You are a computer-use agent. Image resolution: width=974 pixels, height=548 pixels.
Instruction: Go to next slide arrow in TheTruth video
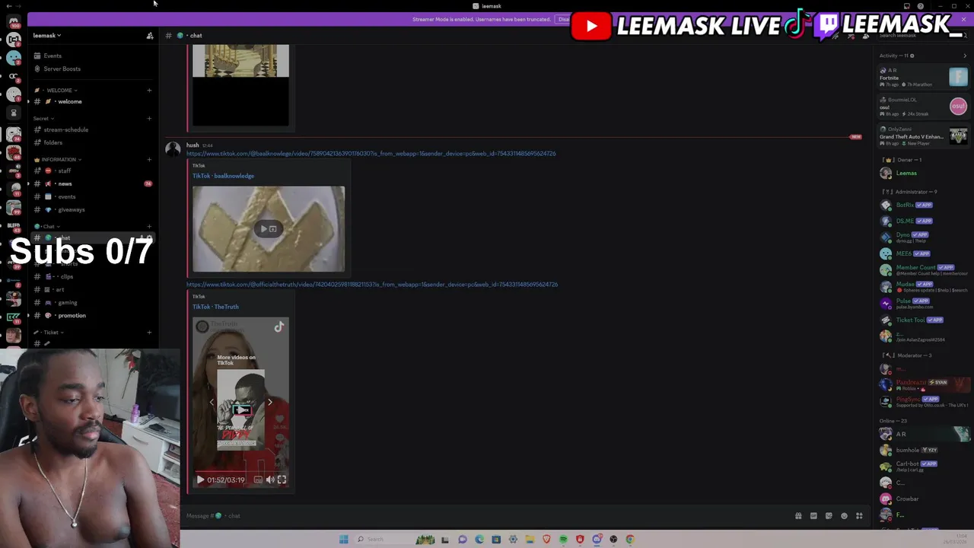click(x=269, y=402)
